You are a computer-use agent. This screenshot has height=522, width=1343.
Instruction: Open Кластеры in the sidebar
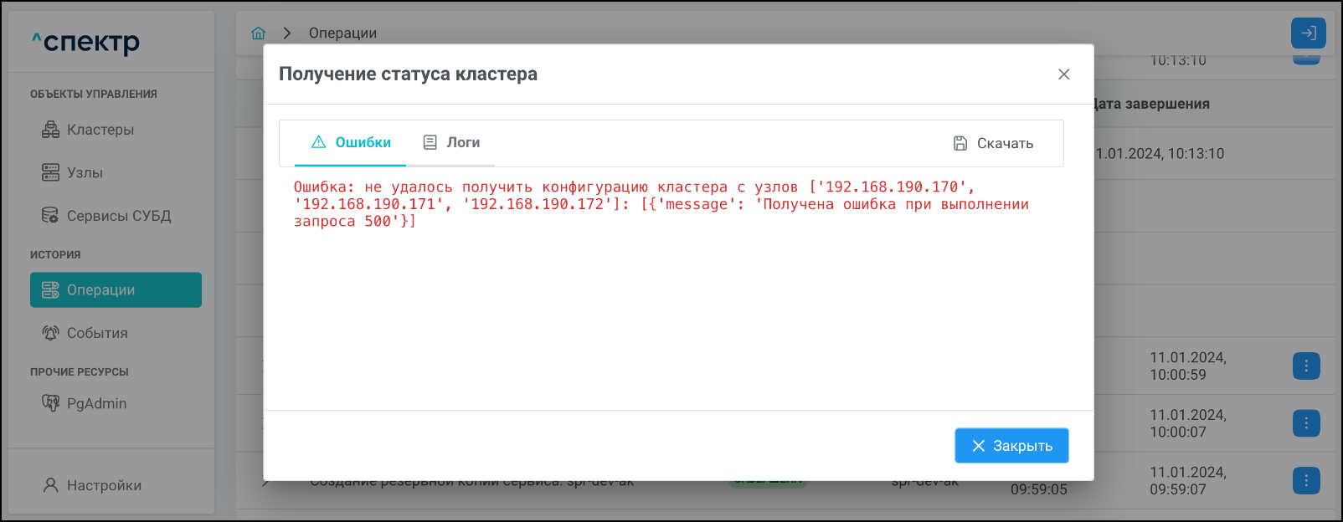[x=100, y=130]
